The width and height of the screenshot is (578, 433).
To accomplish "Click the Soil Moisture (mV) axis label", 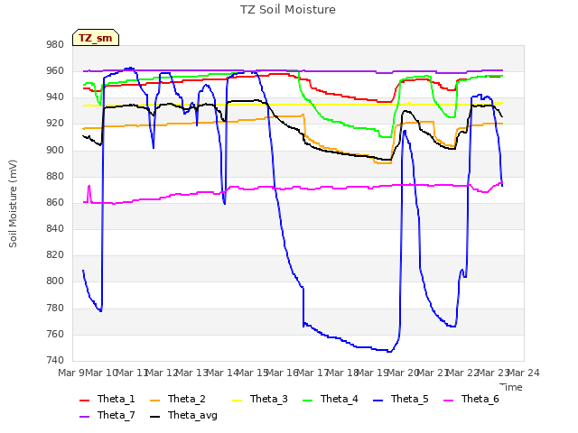I will [x=13, y=204].
